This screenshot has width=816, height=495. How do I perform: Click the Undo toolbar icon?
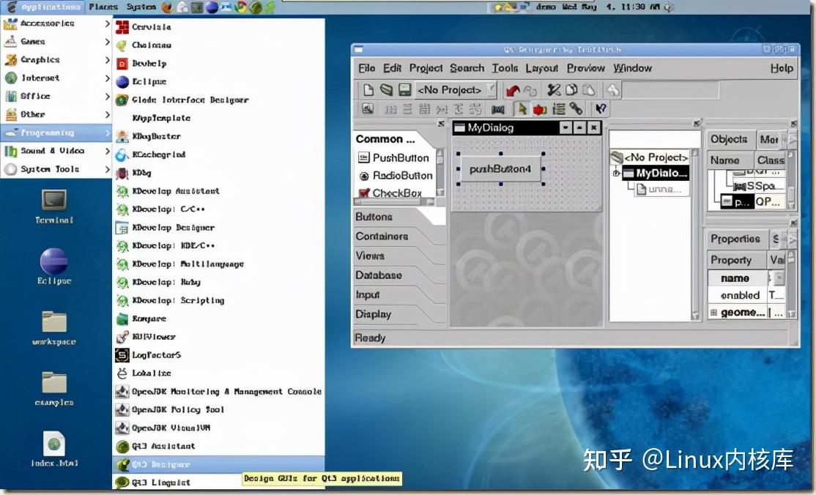(x=512, y=89)
